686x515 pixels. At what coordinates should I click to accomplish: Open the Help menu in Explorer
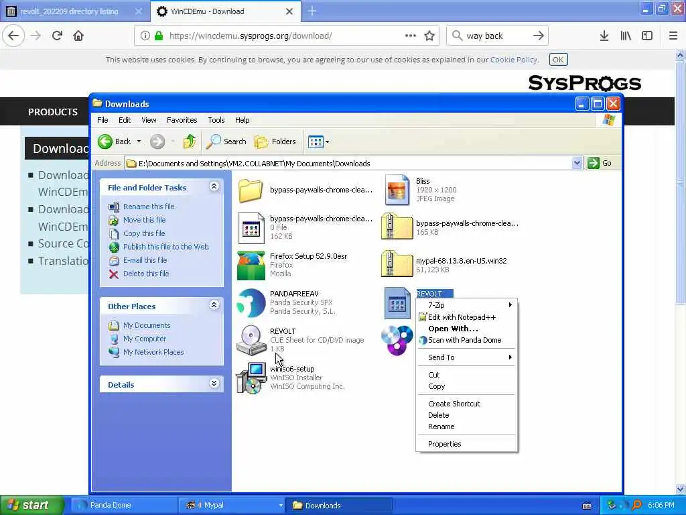(242, 120)
